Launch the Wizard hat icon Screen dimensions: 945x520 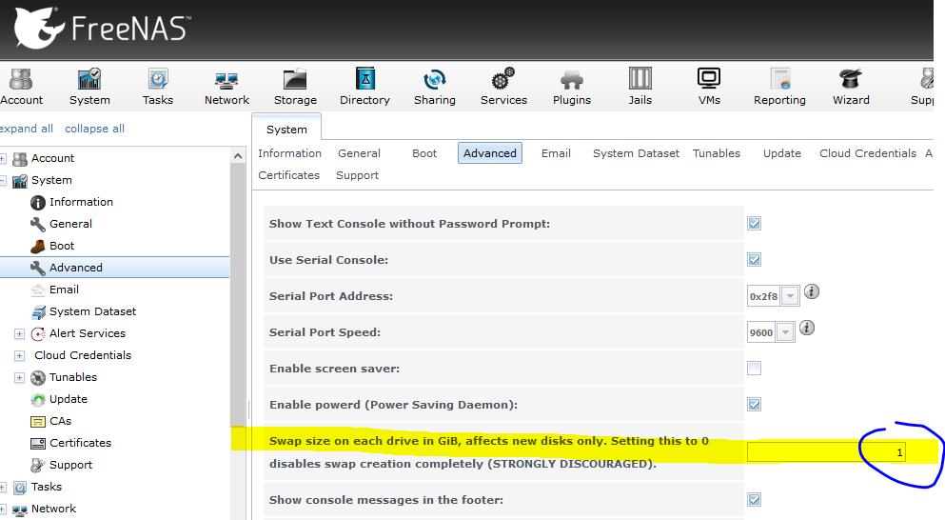[x=851, y=79]
